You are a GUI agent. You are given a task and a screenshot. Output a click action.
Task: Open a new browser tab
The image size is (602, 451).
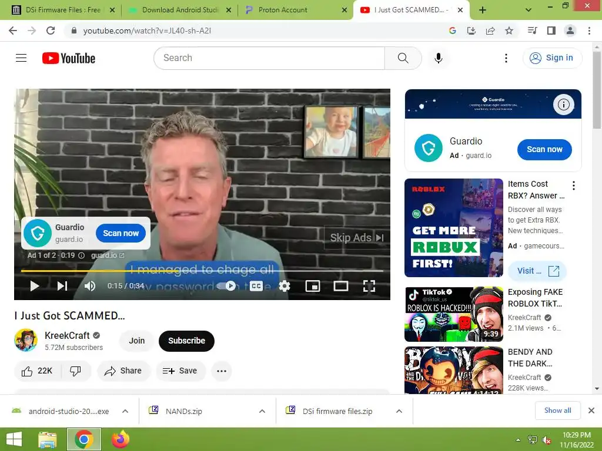[x=483, y=10]
